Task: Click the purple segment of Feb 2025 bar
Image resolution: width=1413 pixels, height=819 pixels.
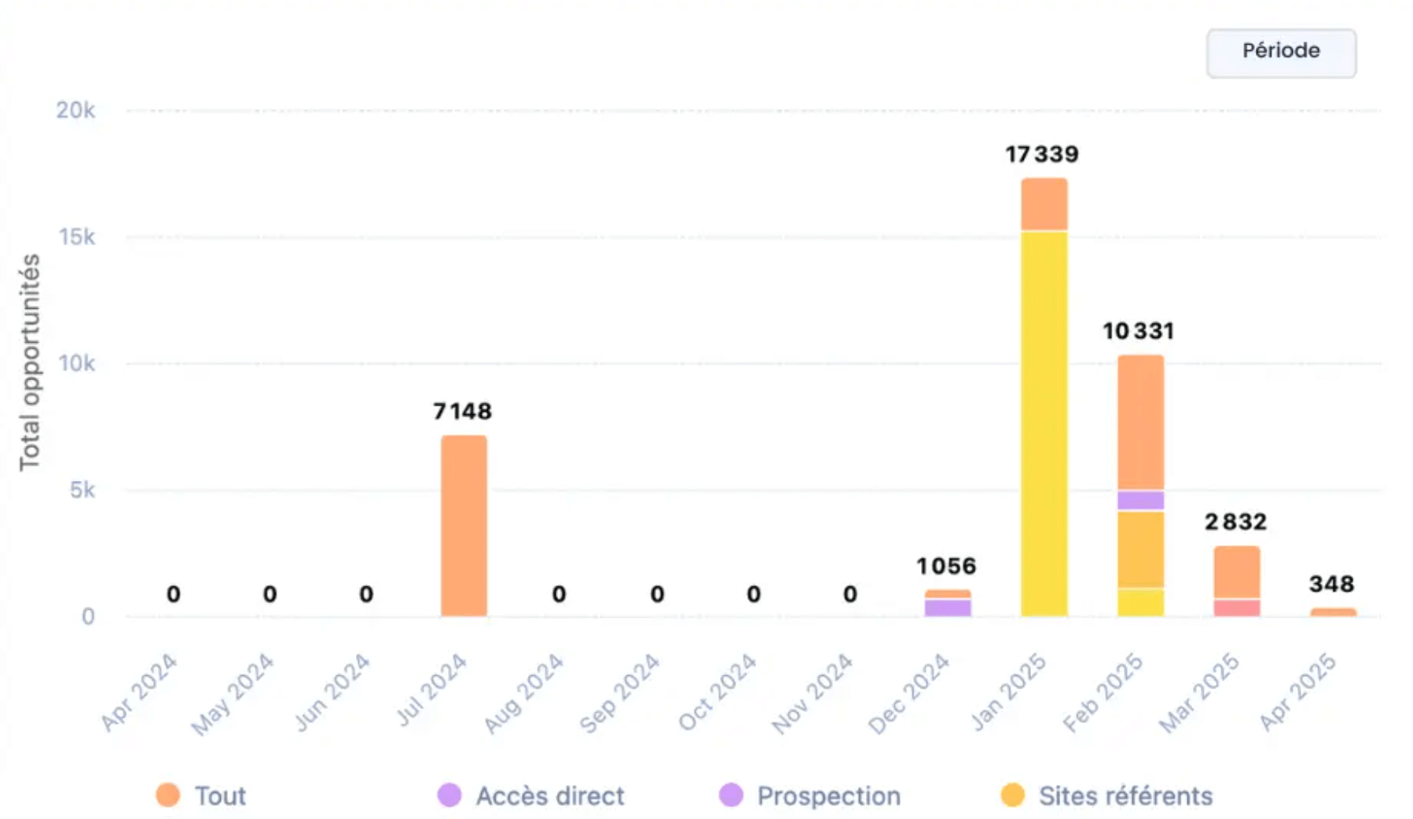Action: click(1140, 500)
